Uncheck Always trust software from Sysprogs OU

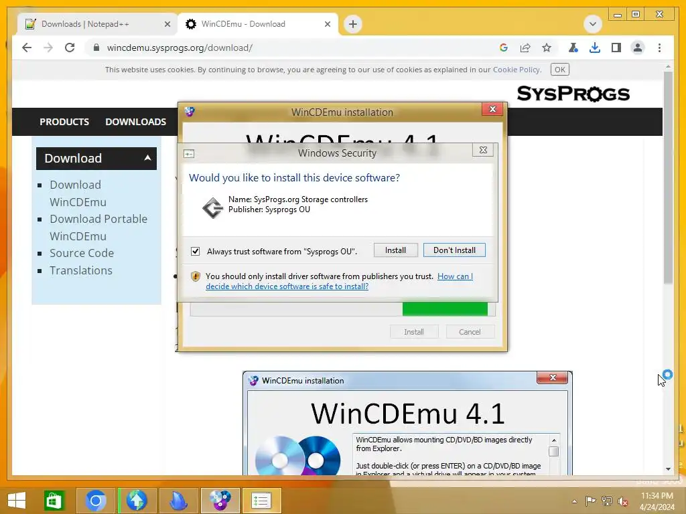click(195, 252)
